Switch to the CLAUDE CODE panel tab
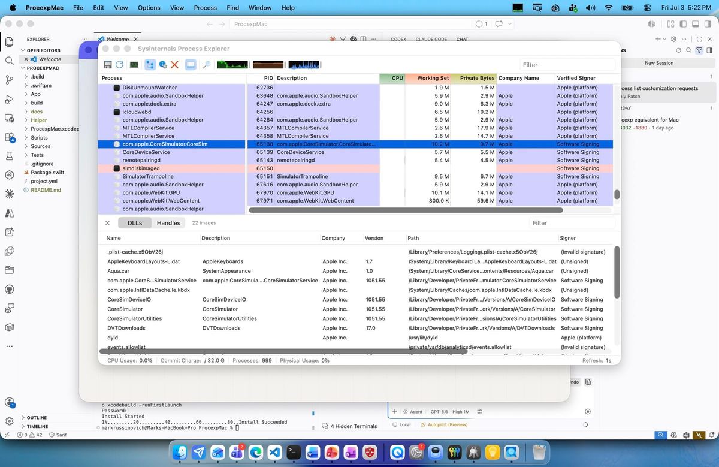The width and height of the screenshot is (719, 467). 431,39
